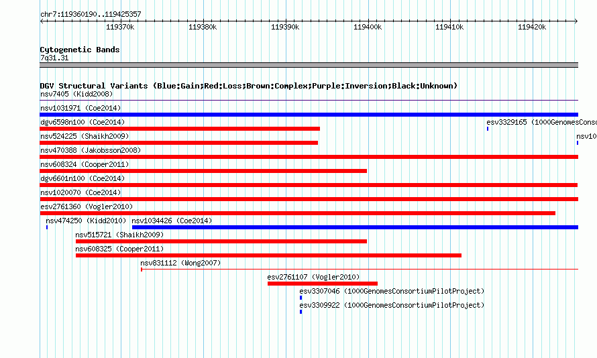Click the nsv1031971 (Coe2014) label

tap(80, 108)
